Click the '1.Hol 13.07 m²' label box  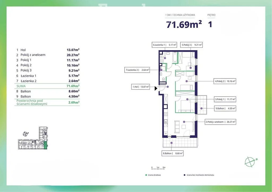[141, 86]
